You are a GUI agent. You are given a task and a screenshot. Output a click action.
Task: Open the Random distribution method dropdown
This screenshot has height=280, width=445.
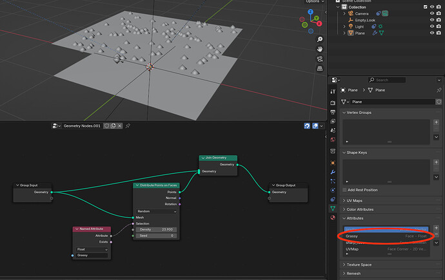click(156, 211)
